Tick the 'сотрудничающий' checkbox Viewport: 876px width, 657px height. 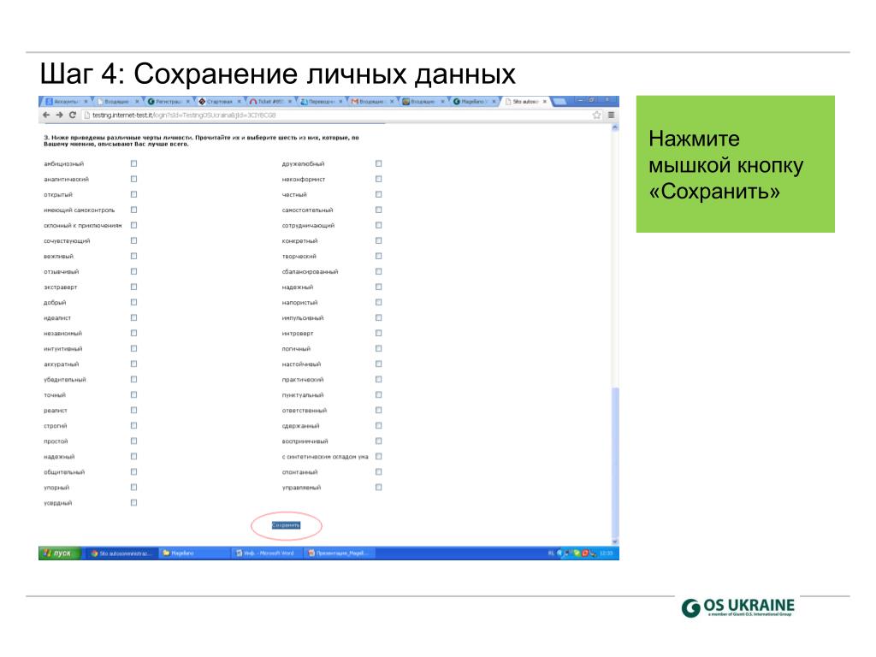coord(379,225)
